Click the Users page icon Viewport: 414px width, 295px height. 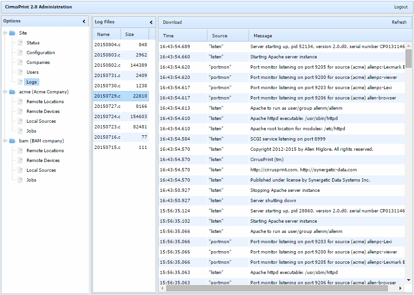pos(20,72)
